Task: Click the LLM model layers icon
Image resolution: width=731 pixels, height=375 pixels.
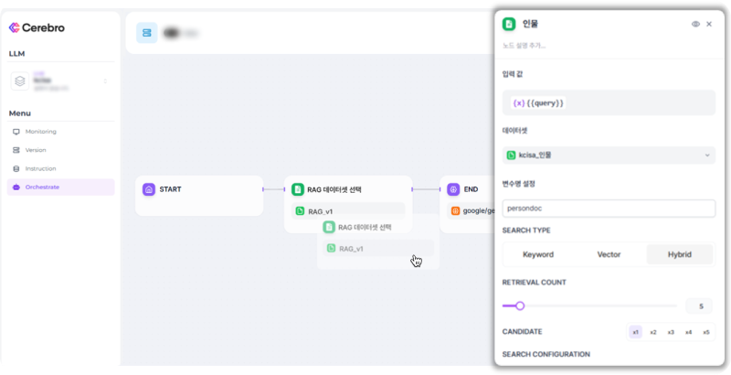Action: tap(20, 81)
